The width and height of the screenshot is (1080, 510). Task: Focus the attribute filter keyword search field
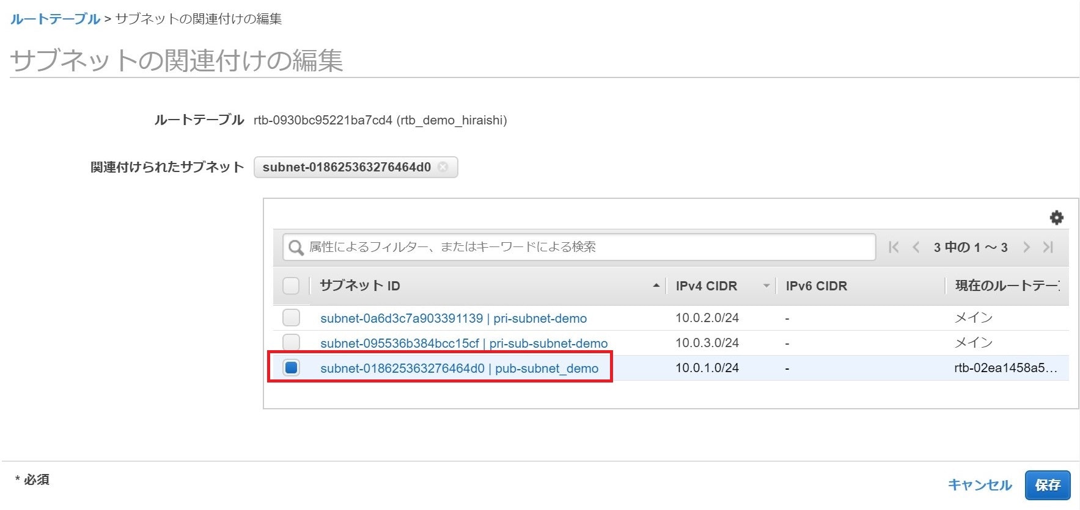[579, 247]
